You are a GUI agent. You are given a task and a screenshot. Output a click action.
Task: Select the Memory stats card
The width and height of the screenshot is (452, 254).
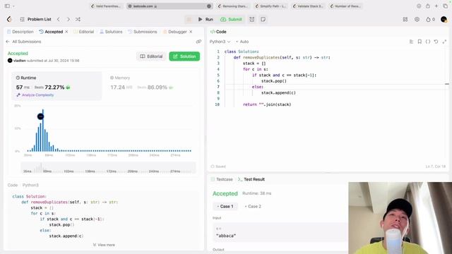(150, 85)
